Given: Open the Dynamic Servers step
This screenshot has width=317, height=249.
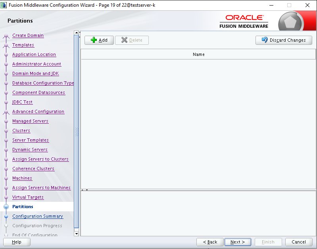Looking at the screenshot, I should point(30,149).
